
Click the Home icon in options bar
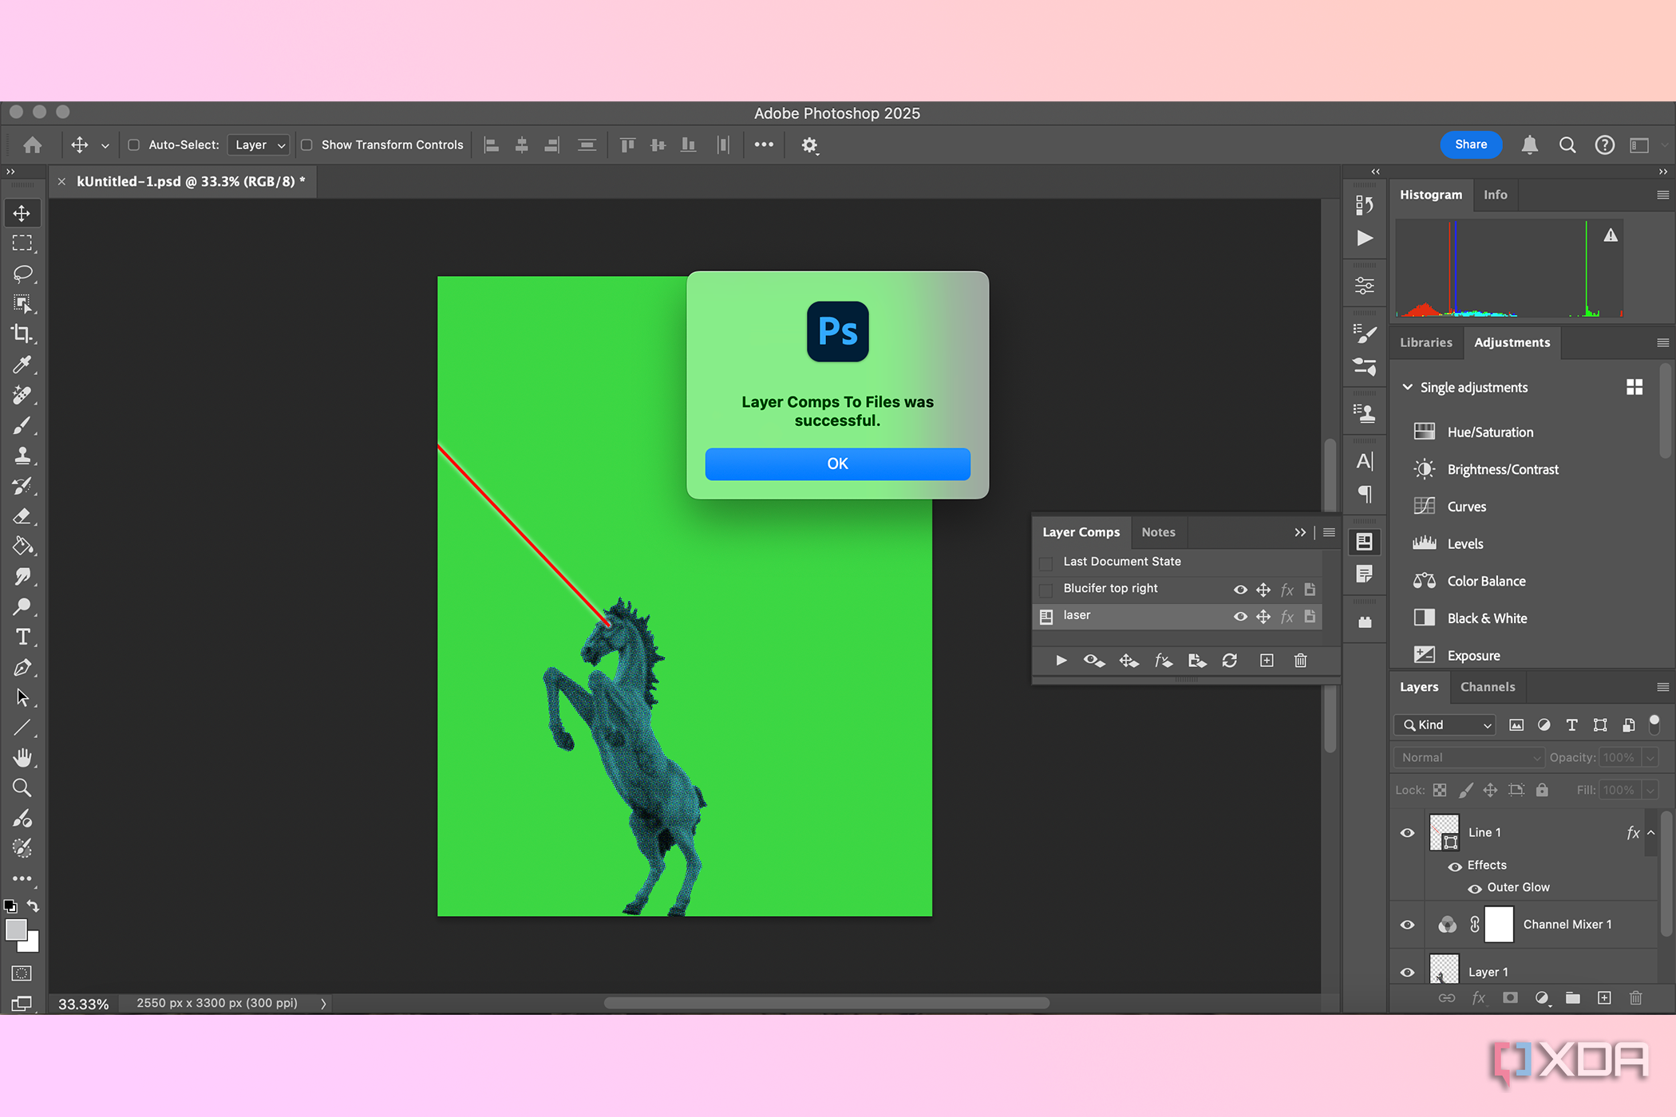coord(33,145)
